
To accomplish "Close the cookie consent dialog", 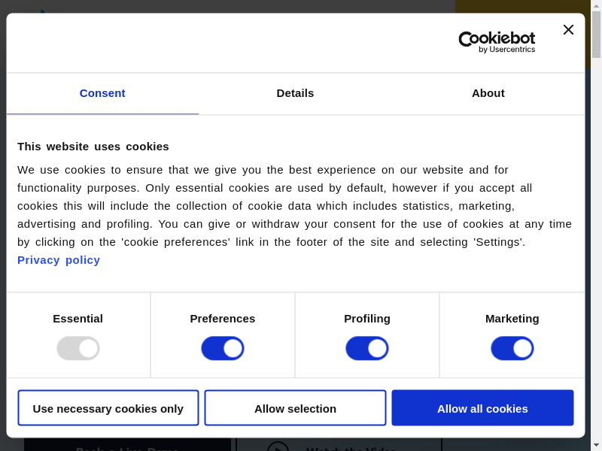I will (x=568, y=30).
